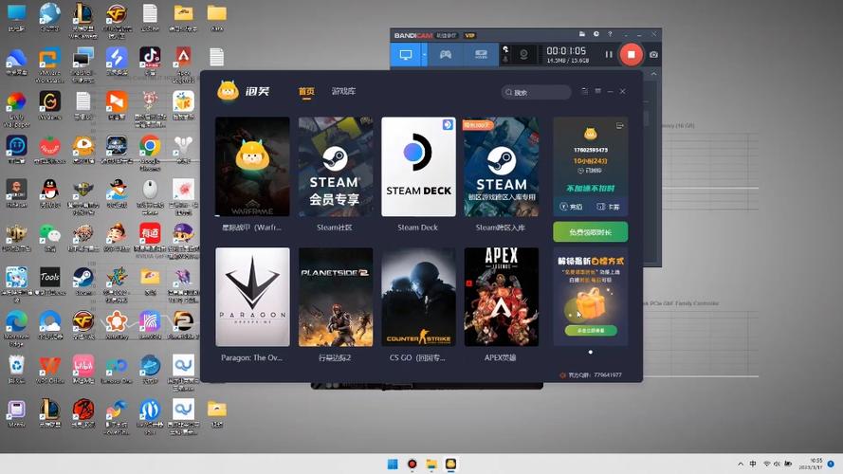The height and width of the screenshot is (474, 843).
Task: Open the Steam Deck card
Action: click(x=418, y=167)
